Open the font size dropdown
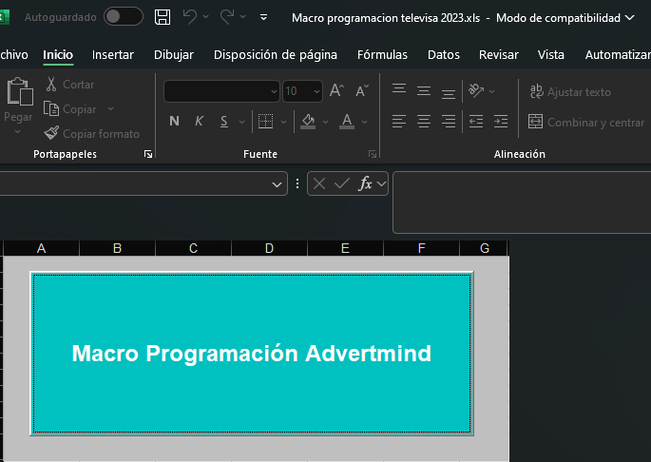The image size is (651, 462). [x=316, y=91]
